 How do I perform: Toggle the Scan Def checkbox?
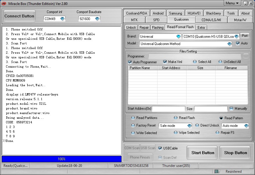pyautogui.click(x=160, y=157)
